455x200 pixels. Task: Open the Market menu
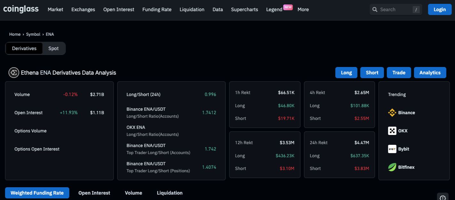55,10
